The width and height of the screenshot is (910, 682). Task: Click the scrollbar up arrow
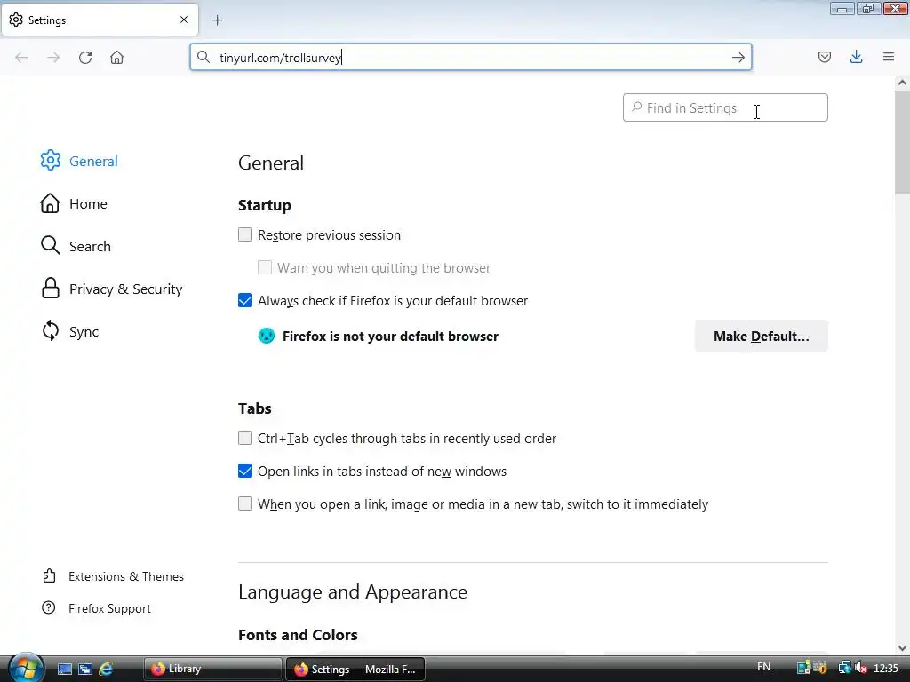(x=902, y=83)
